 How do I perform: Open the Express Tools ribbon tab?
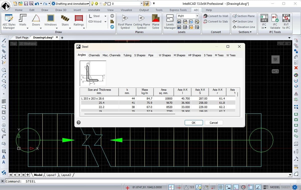(x=178, y=10)
